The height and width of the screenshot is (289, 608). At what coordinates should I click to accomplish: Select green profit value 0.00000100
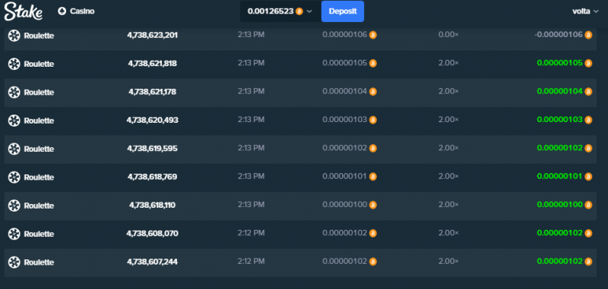(560, 205)
